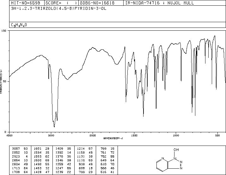The width and height of the screenshot is (226, 175).
Task: Select the 761 peak entry in the table
Action: tap(107, 153)
